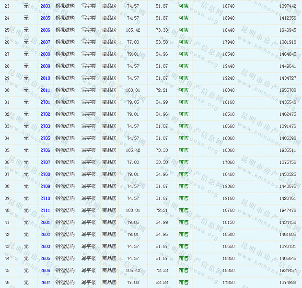Open room number 2601 link
Viewport: 302px width, 288px height.
click(45, 222)
